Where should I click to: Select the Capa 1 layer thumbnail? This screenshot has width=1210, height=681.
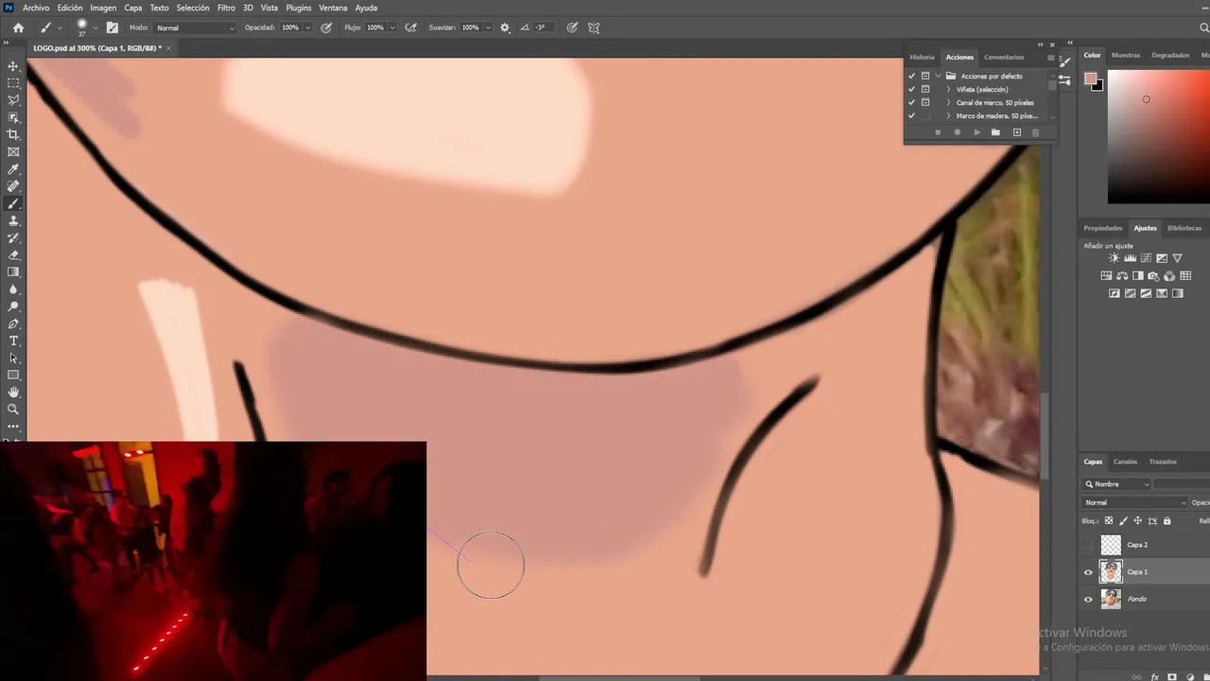[x=1111, y=571]
